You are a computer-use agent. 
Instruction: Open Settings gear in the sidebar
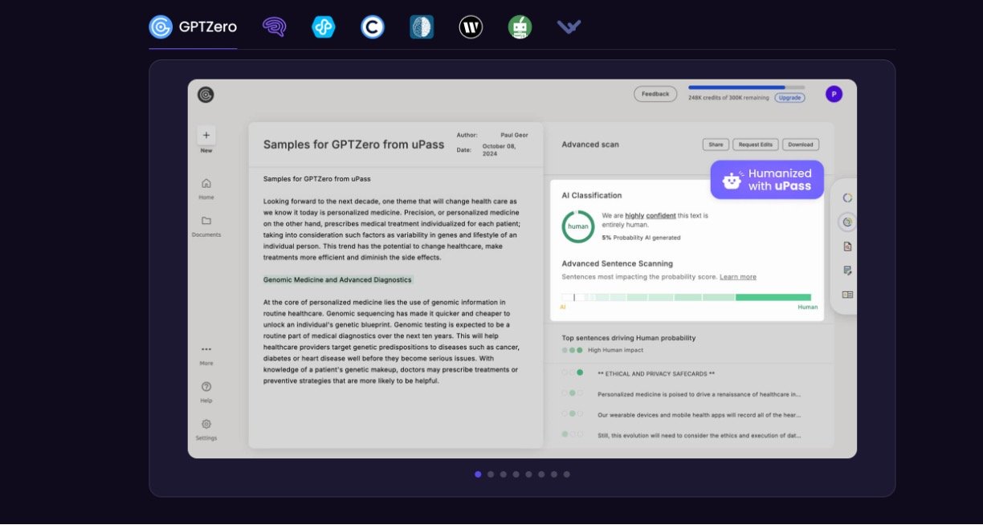206,428
